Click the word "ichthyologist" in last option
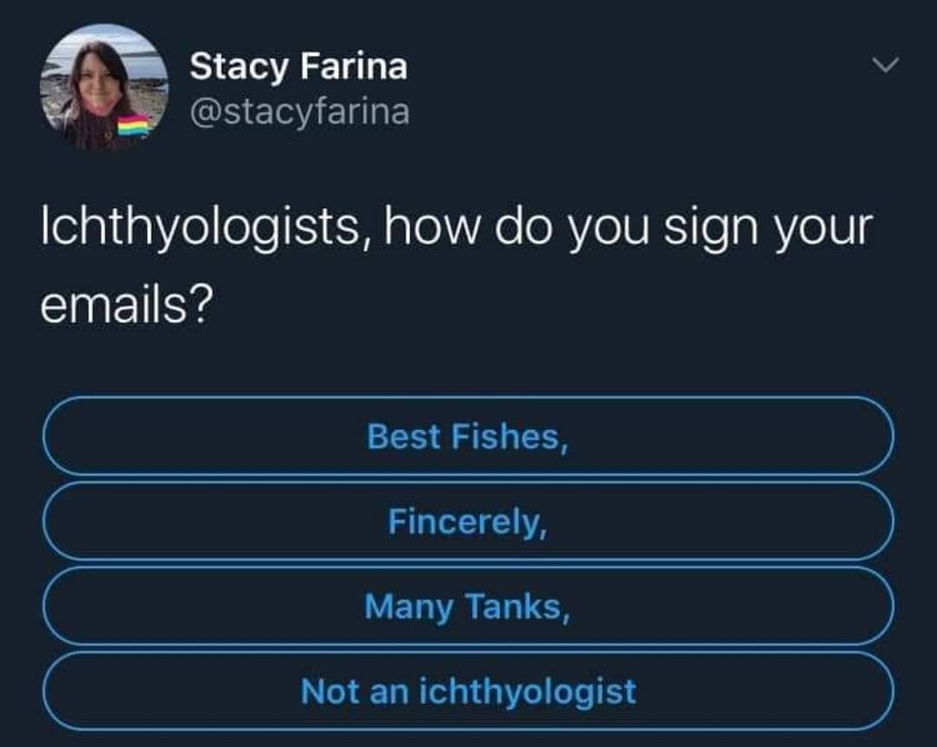This screenshot has width=937, height=747. [527, 691]
